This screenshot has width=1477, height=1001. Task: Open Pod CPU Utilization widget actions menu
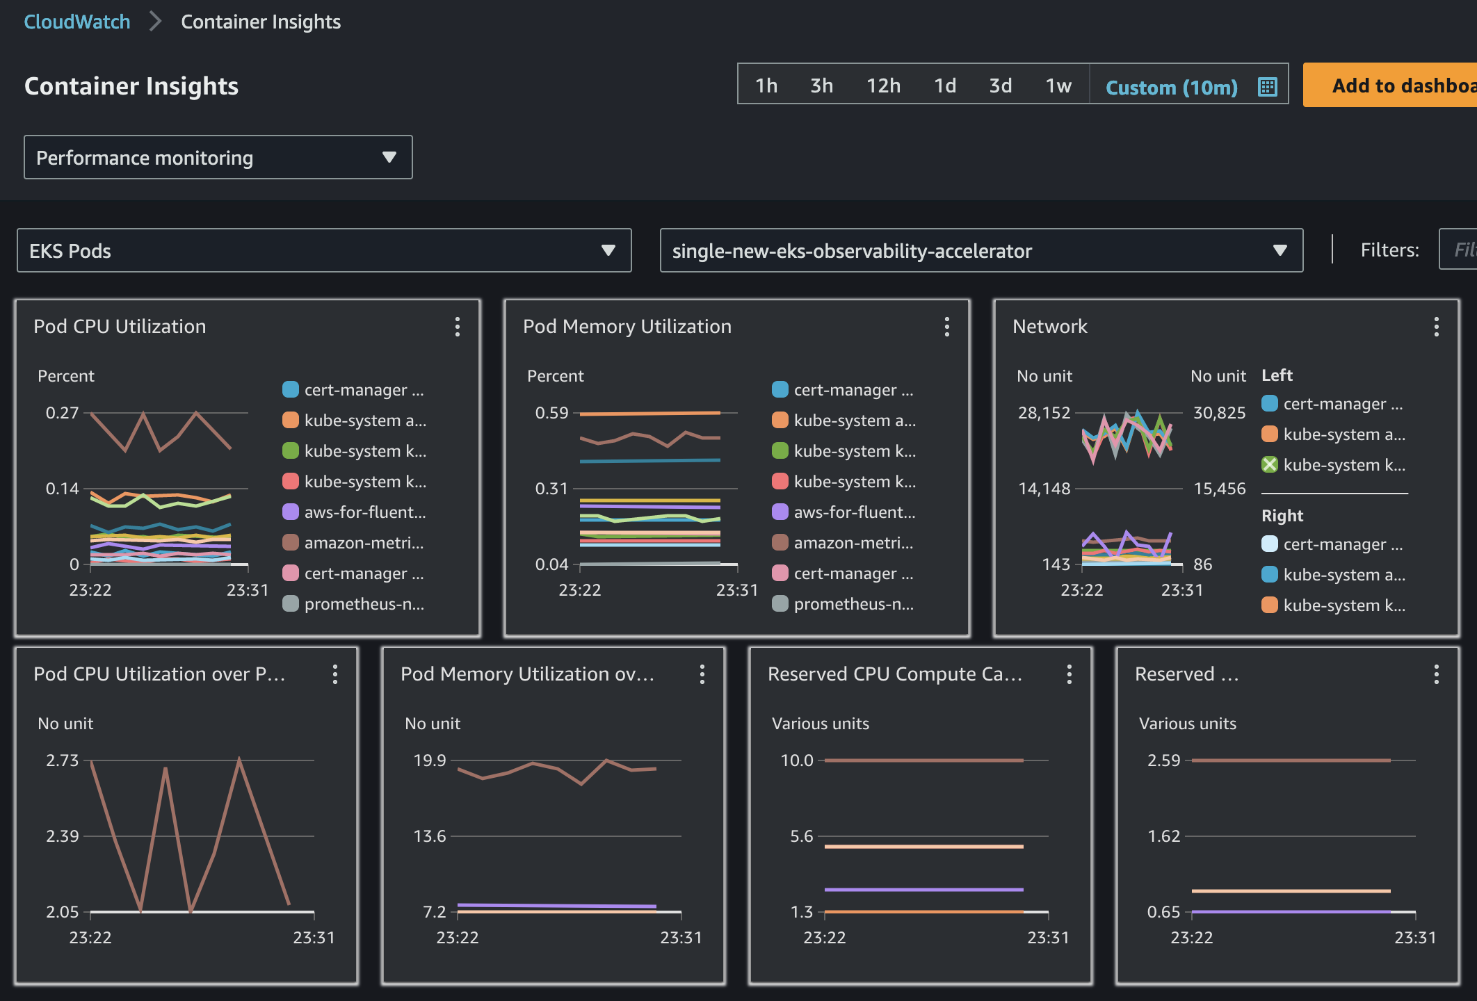[457, 327]
